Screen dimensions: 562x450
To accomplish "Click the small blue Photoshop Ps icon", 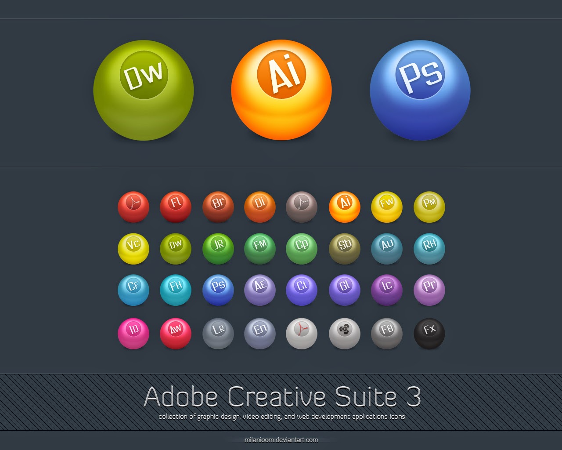I will (x=218, y=290).
